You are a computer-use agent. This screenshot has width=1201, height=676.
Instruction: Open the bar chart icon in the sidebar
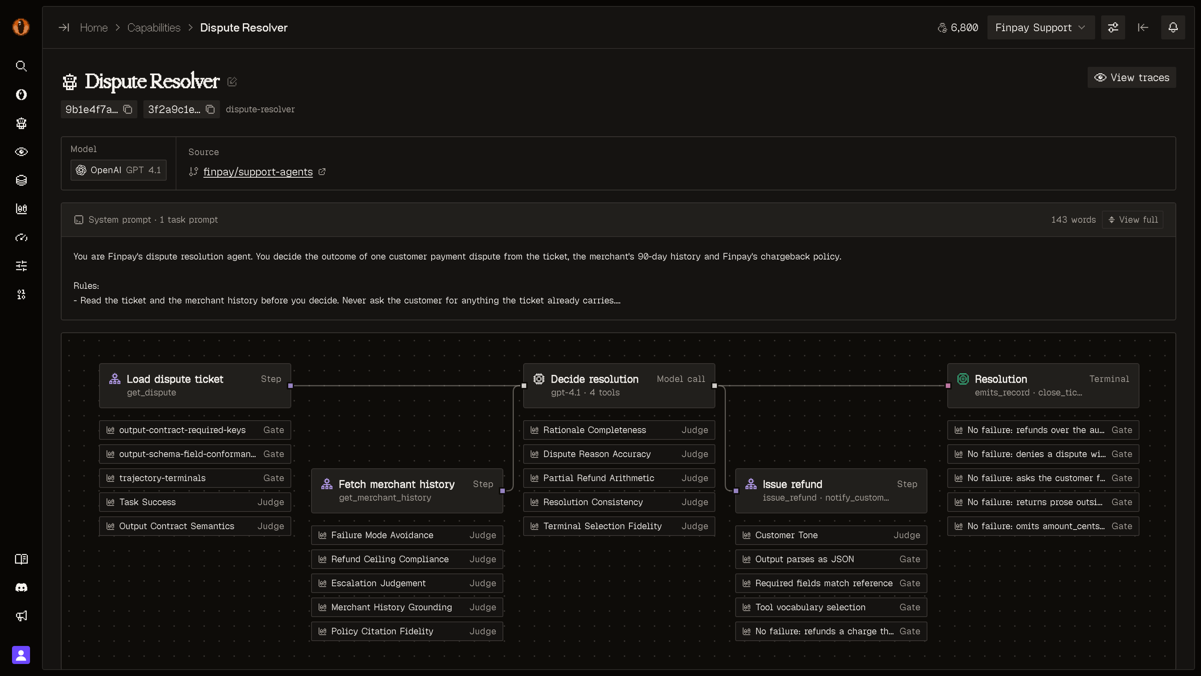21,208
